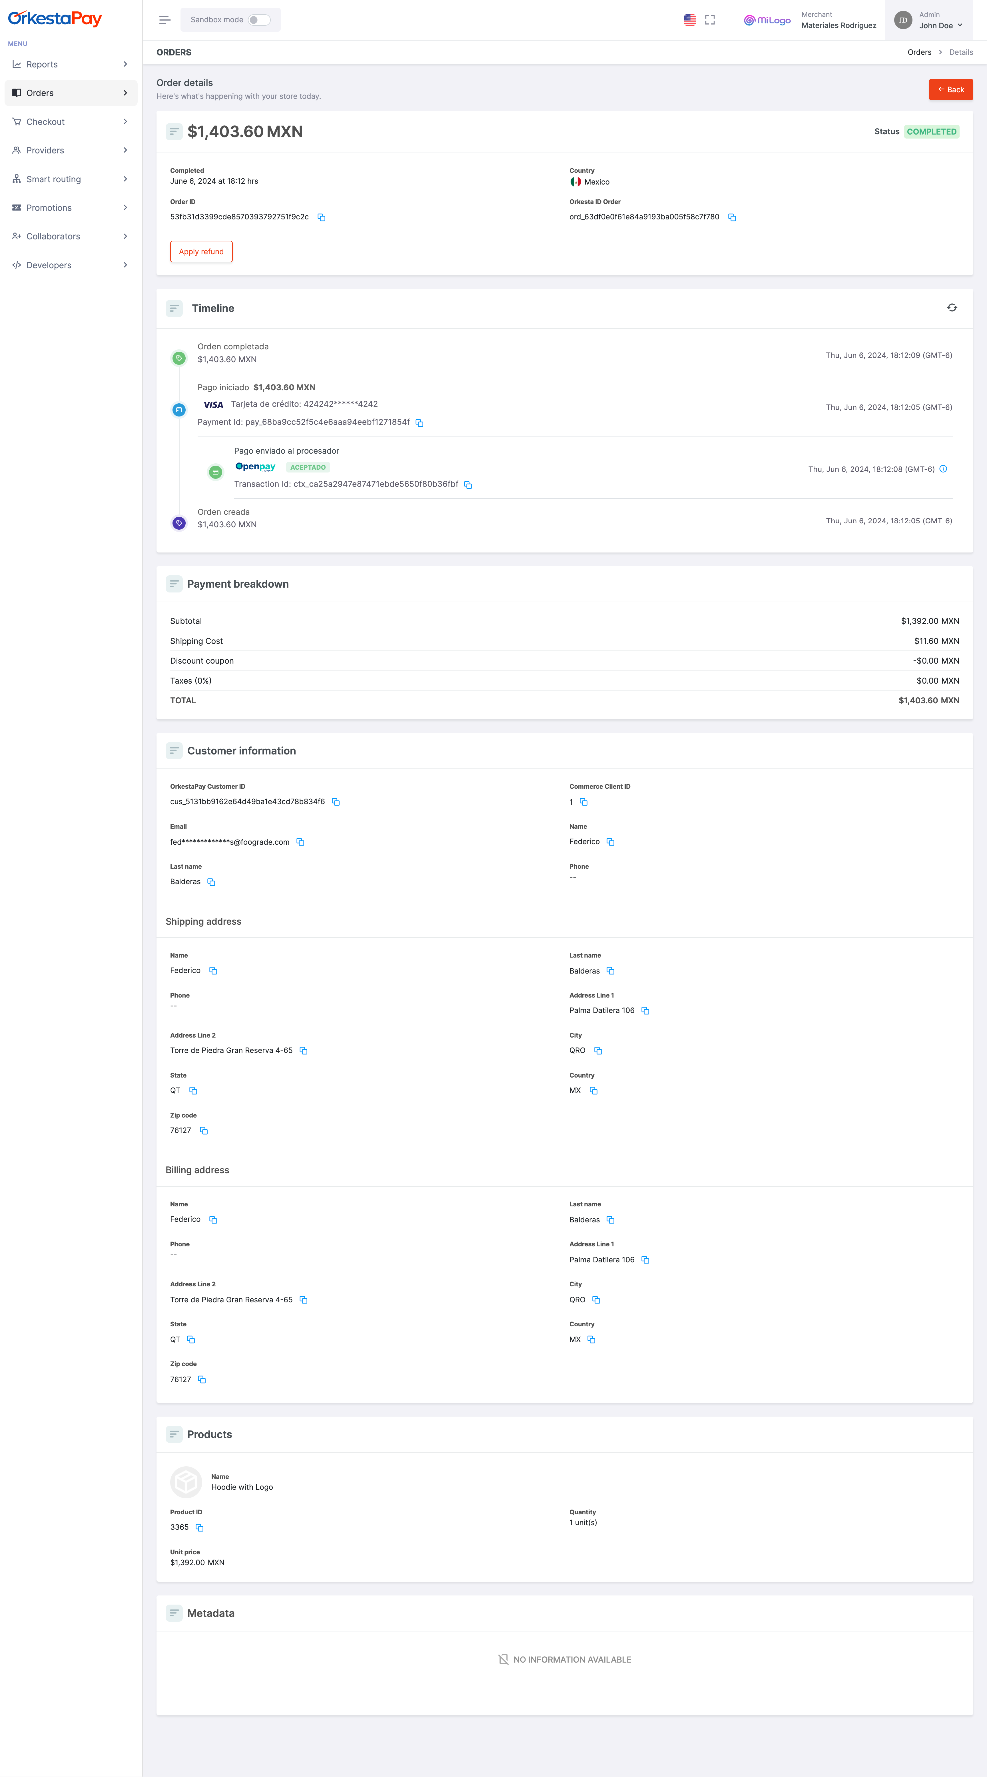Click Orden creada timeline marker

(x=179, y=523)
